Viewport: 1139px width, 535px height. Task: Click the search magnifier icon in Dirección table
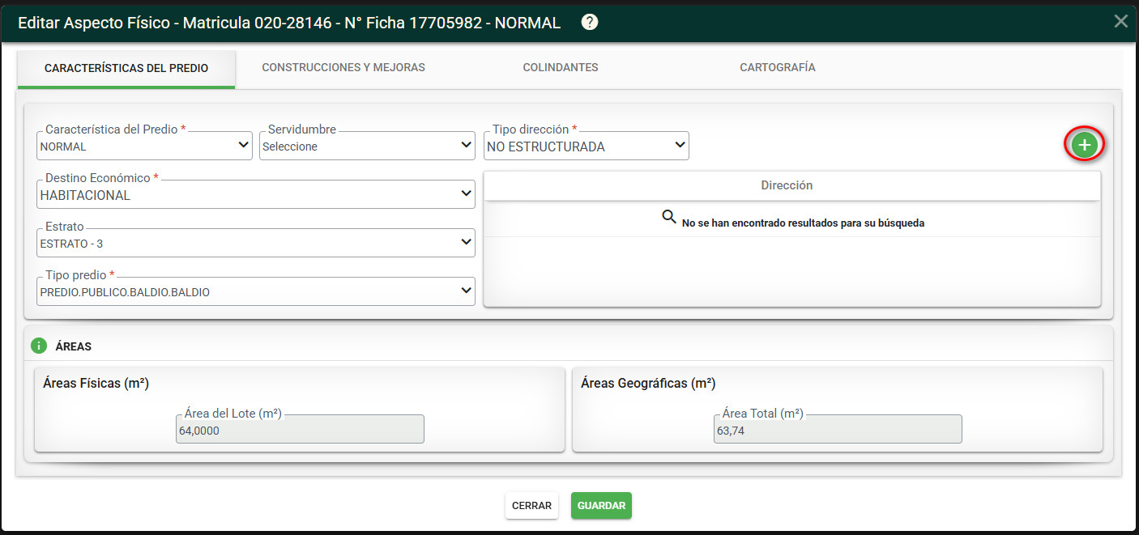tap(669, 217)
